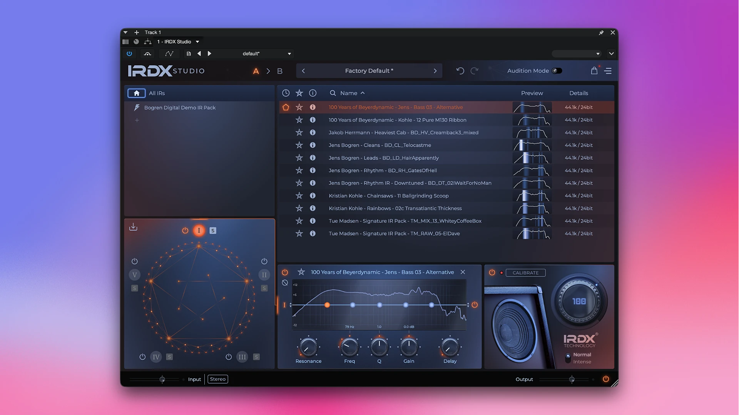Click the Freq knob

click(x=349, y=347)
